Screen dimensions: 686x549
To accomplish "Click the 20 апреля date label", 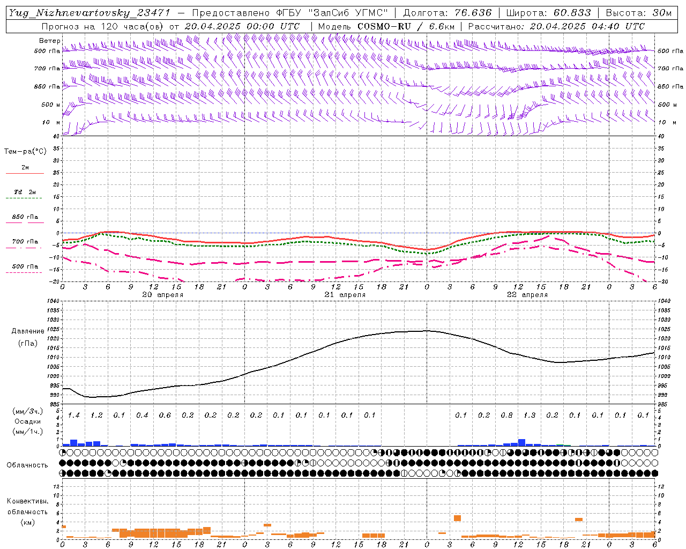I will (x=163, y=295).
